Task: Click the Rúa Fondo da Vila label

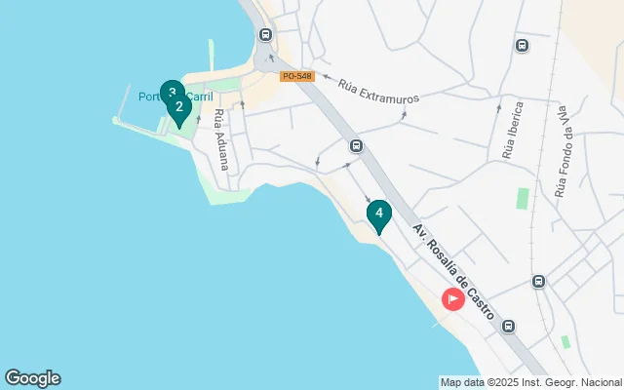Action: pyautogui.click(x=565, y=152)
